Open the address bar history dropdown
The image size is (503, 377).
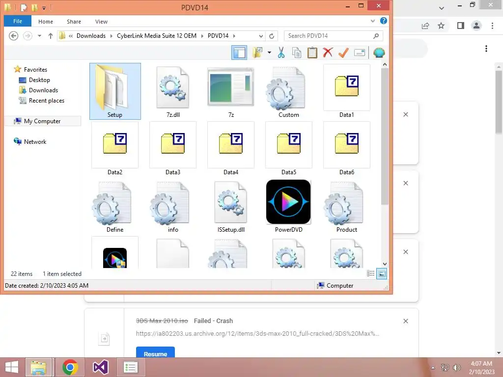point(261,36)
